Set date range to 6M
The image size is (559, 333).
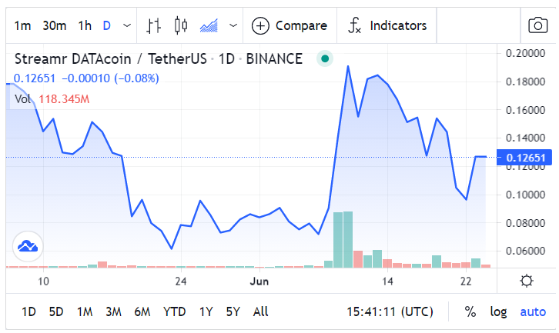coord(142,312)
